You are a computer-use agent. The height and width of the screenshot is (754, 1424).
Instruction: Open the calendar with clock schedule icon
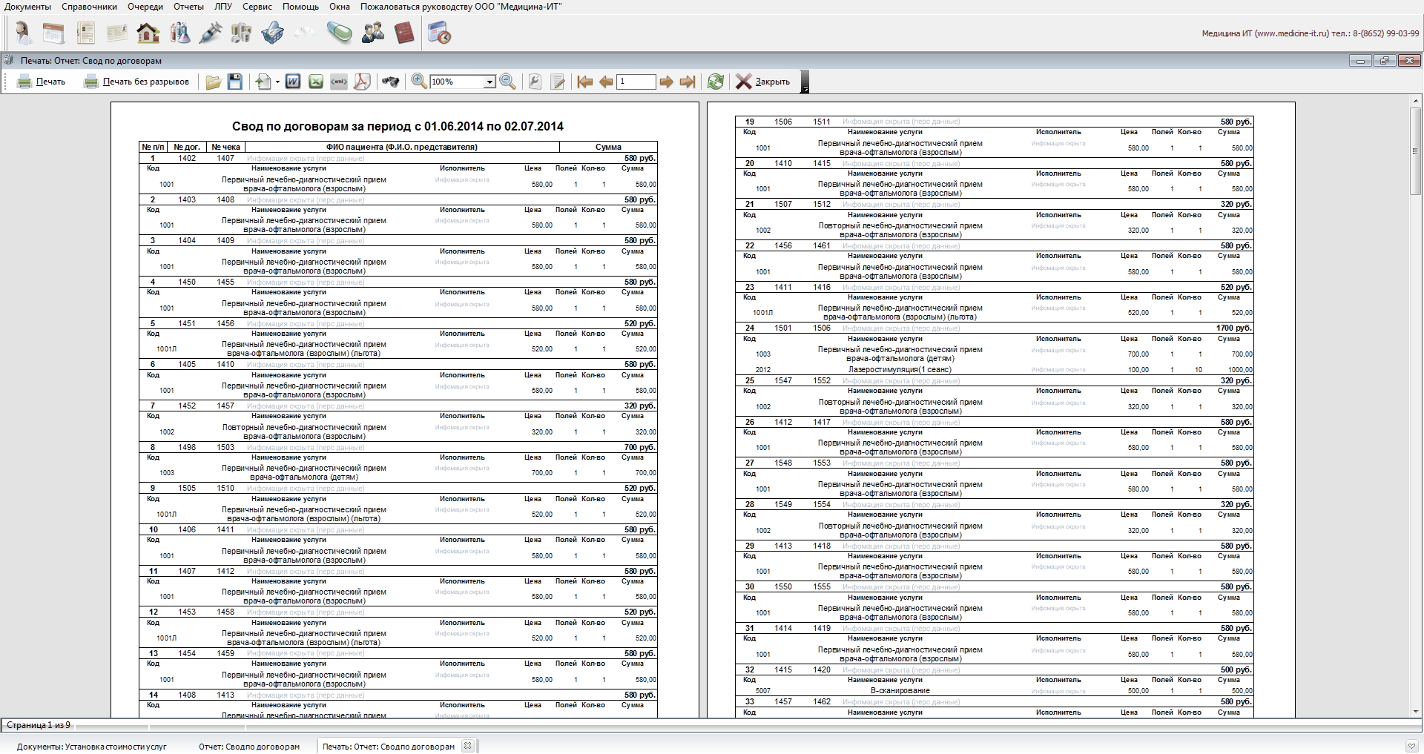click(x=439, y=33)
